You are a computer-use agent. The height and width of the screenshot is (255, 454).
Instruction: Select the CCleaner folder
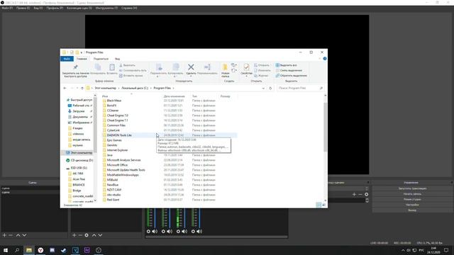pyautogui.click(x=113, y=110)
